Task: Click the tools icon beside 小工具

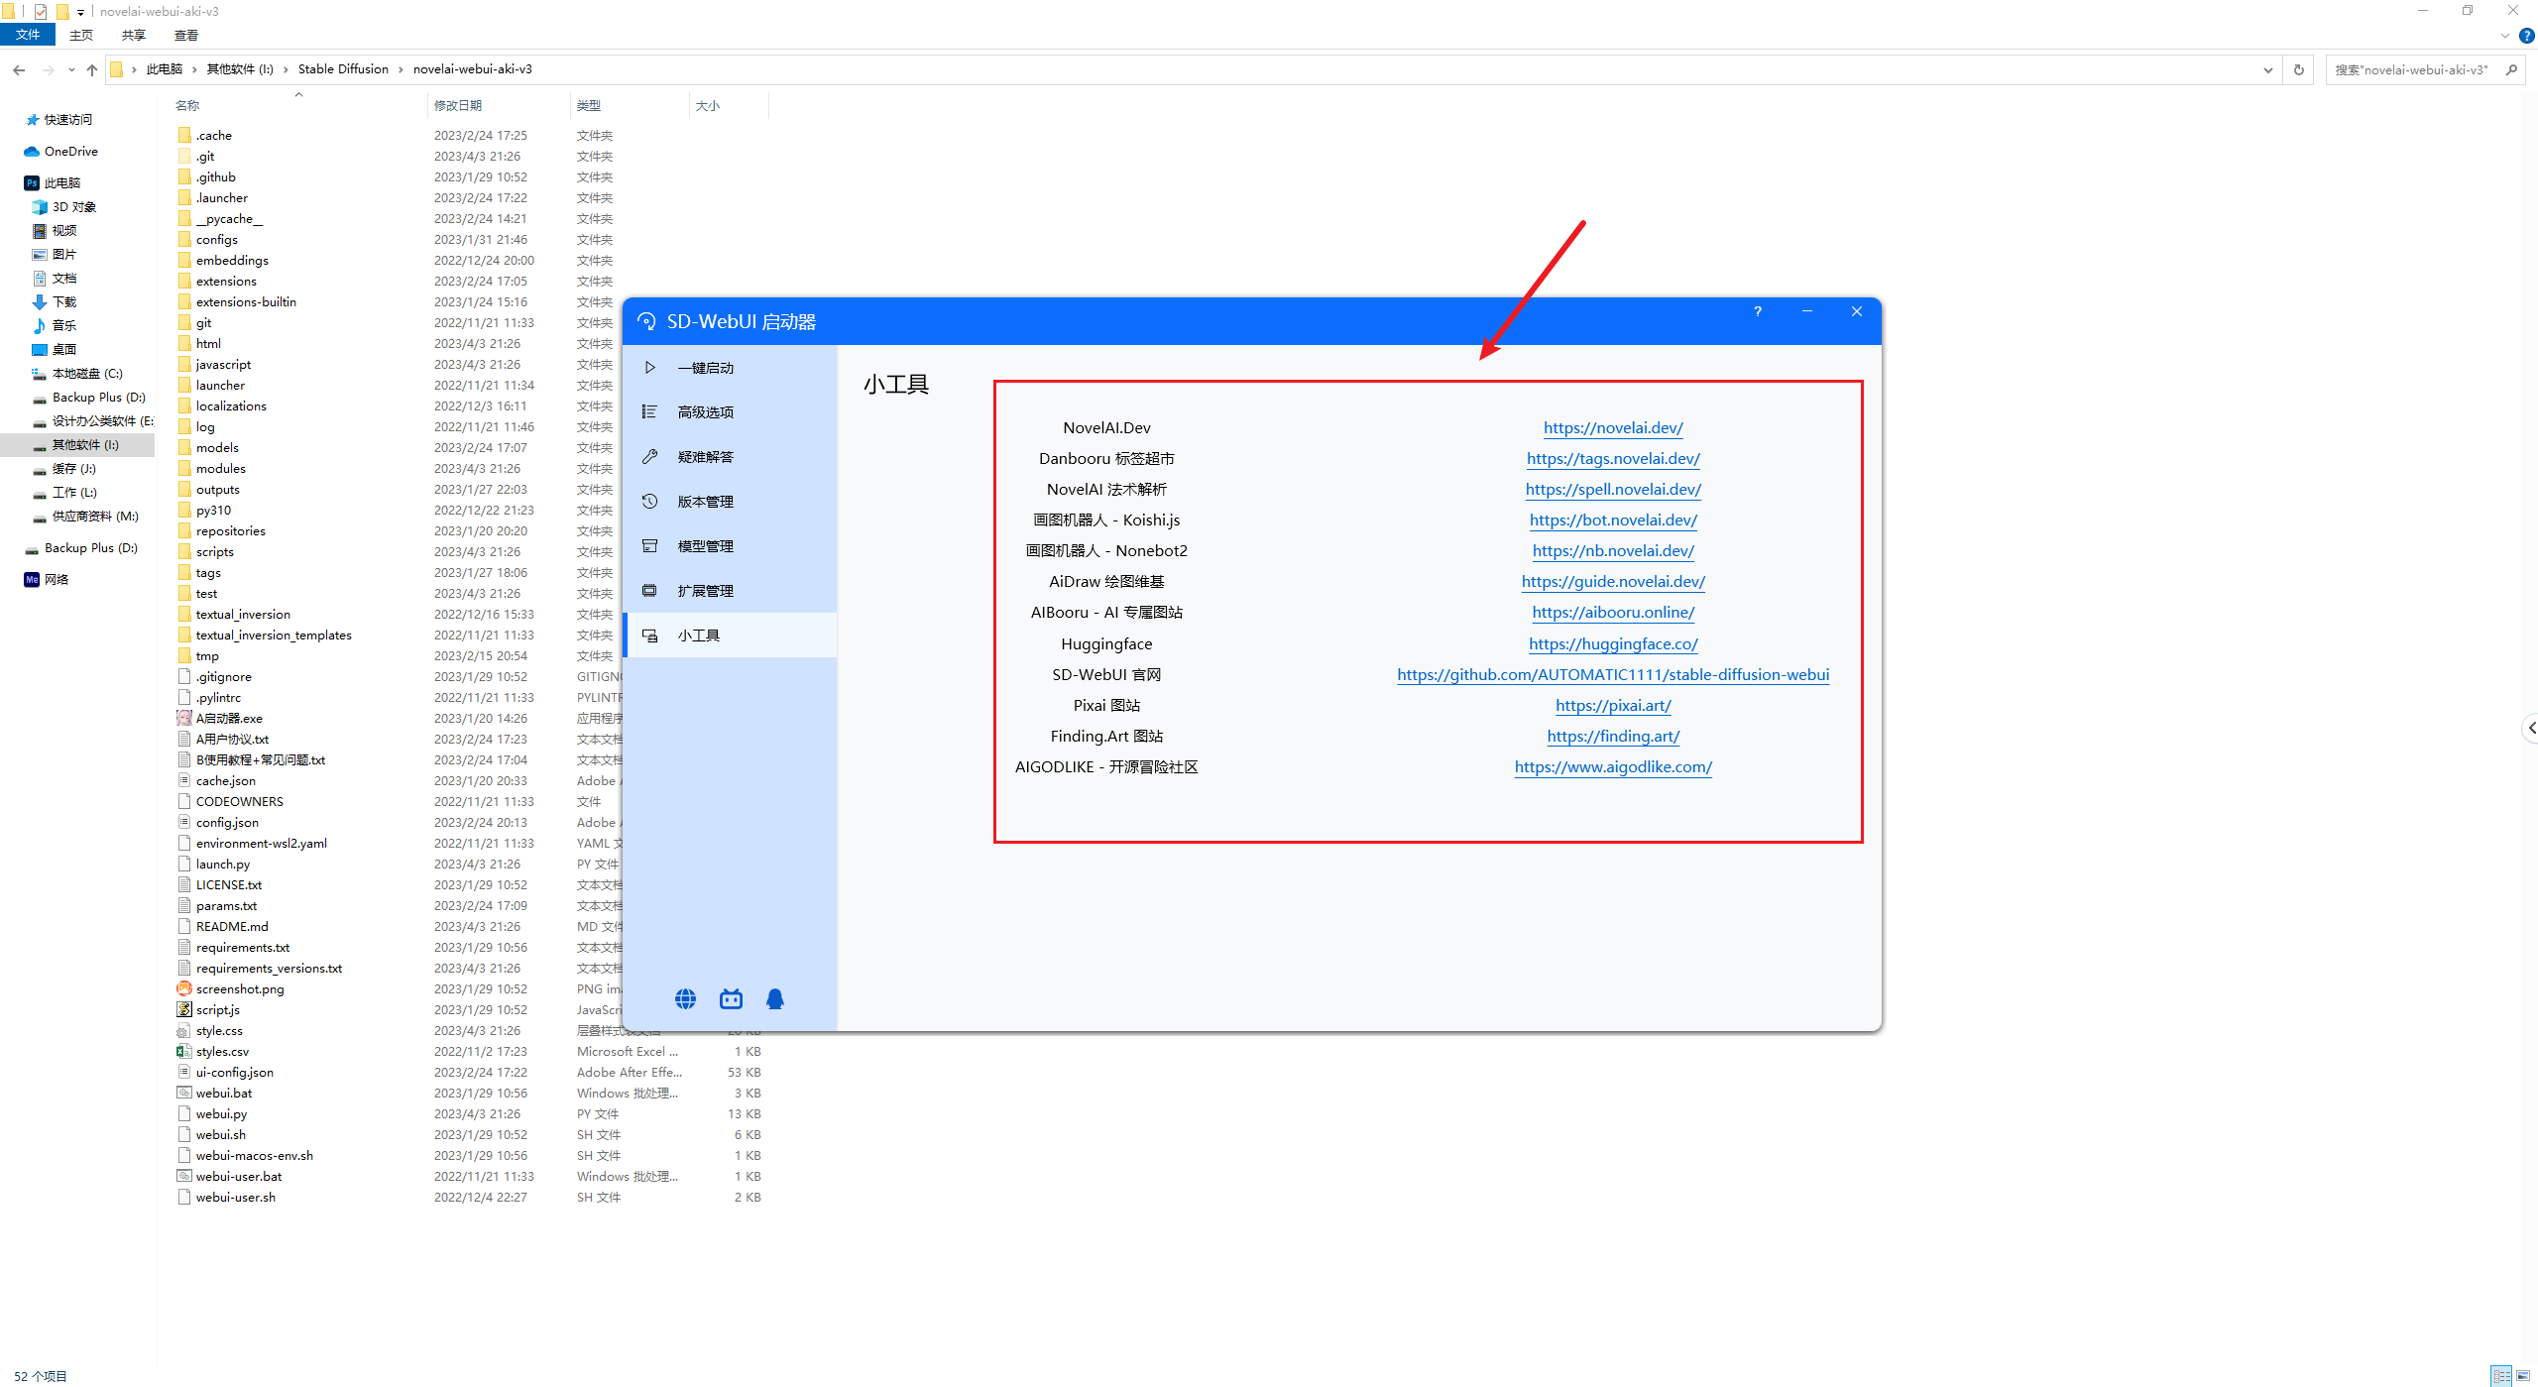Action: [x=649, y=635]
